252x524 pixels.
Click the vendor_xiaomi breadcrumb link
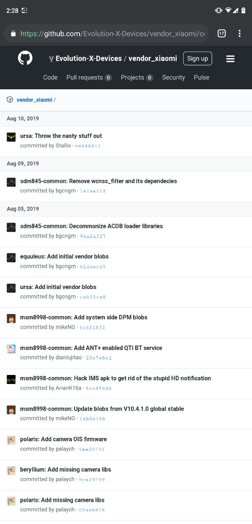34,99
